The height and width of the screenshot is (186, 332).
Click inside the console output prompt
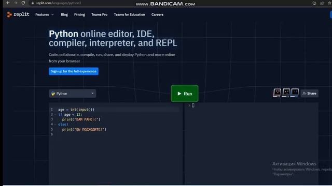(193, 105)
